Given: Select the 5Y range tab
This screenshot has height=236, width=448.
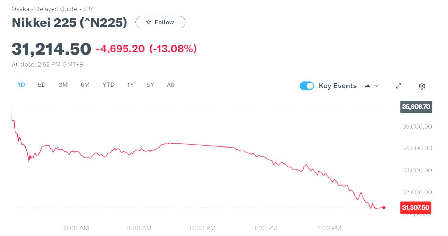Looking at the screenshot, I should (x=150, y=85).
